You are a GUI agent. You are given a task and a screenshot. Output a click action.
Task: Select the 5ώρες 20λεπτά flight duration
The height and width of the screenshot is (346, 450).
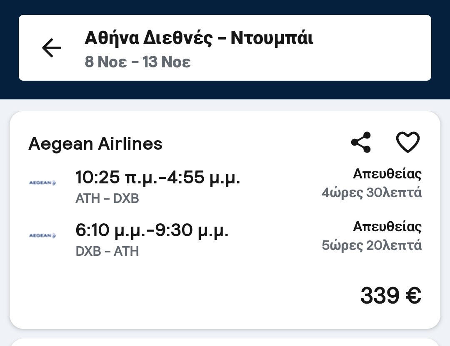coord(371,245)
